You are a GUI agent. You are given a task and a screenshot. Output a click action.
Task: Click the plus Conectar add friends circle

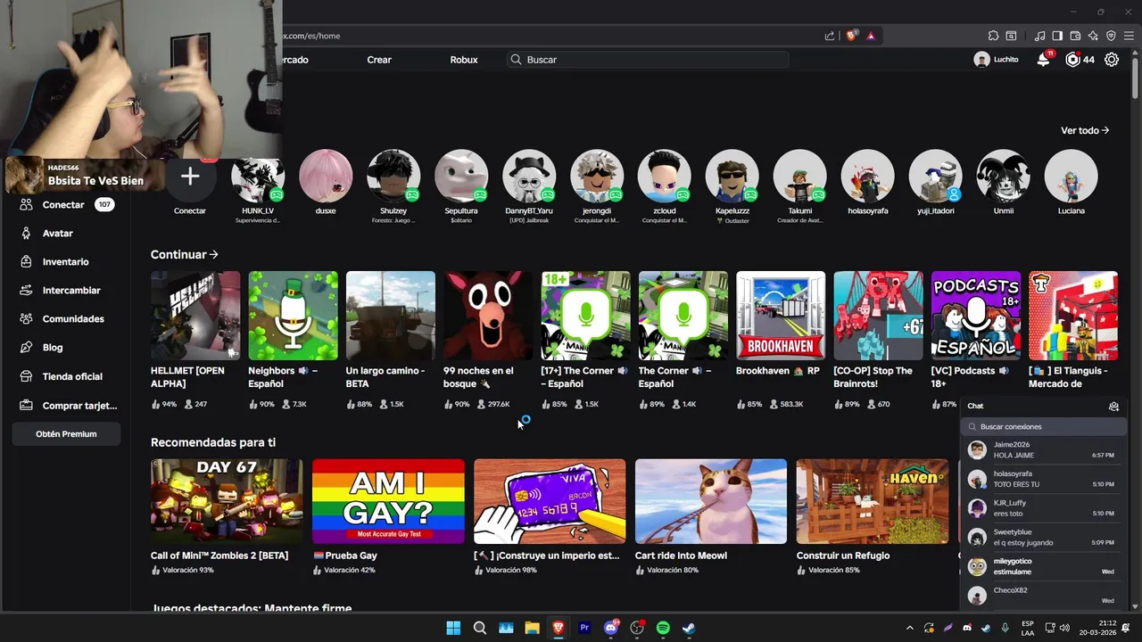click(x=190, y=176)
